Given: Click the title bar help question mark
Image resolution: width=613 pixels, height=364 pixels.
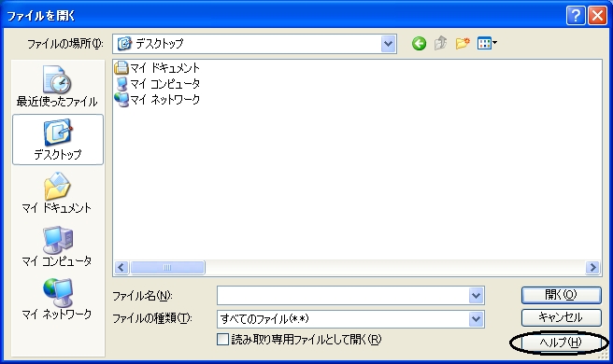Looking at the screenshot, I should pyautogui.click(x=576, y=16).
